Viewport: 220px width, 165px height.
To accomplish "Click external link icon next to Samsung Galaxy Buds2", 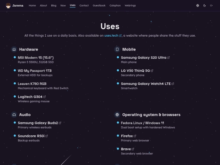I will click(60, 123).
